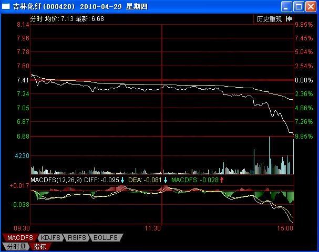Click the DEA cyan down-arrow indicator
This screenshot has height=252, width=319.
(x=165, y=180)
